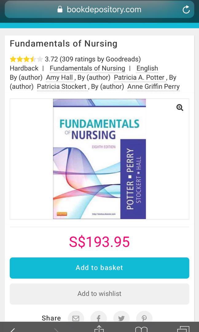Zoom into the book cover with magnifier icon
This screenshot has width=199, height=332.
(180, 107)
